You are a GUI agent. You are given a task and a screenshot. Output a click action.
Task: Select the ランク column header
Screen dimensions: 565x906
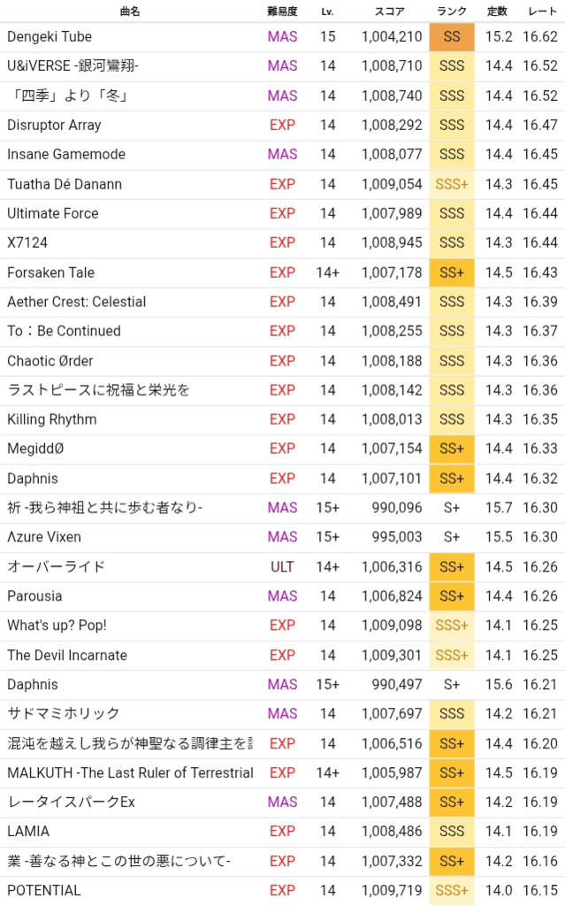point(452,12)
